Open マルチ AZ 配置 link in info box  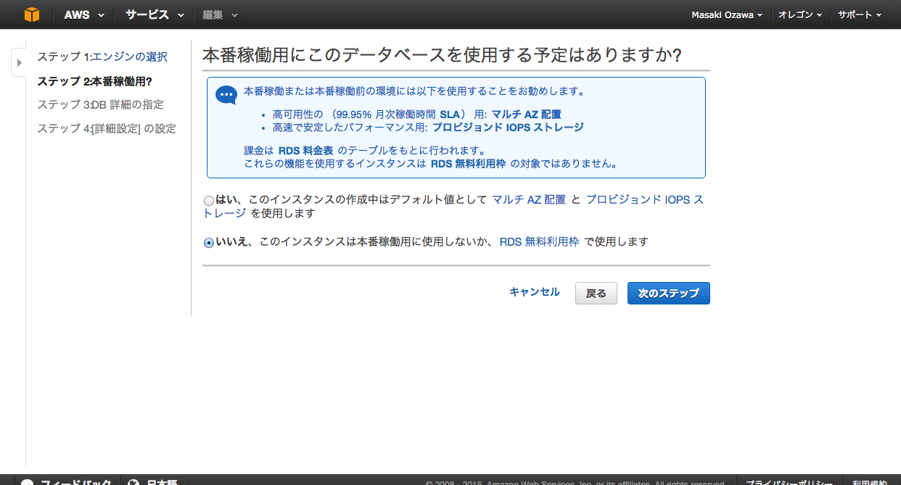(526, 115)
